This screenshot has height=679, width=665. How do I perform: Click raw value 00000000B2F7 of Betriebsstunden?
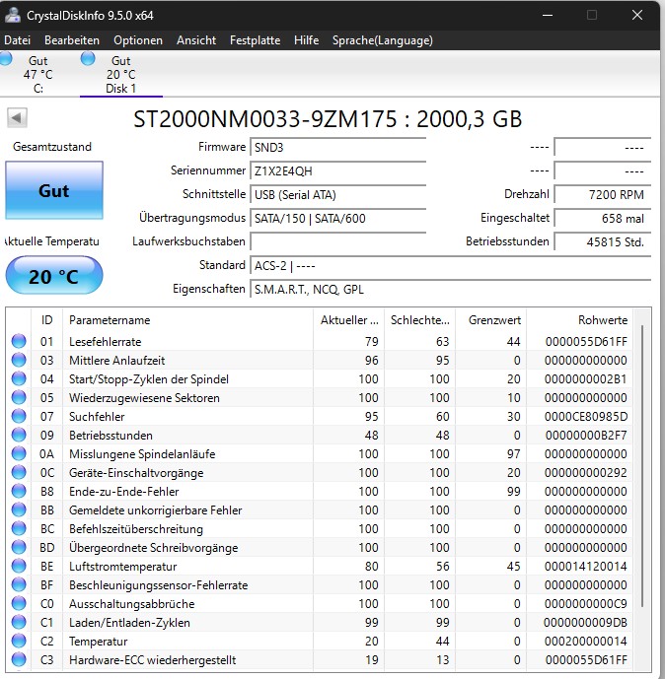click(x=586, y=435)
